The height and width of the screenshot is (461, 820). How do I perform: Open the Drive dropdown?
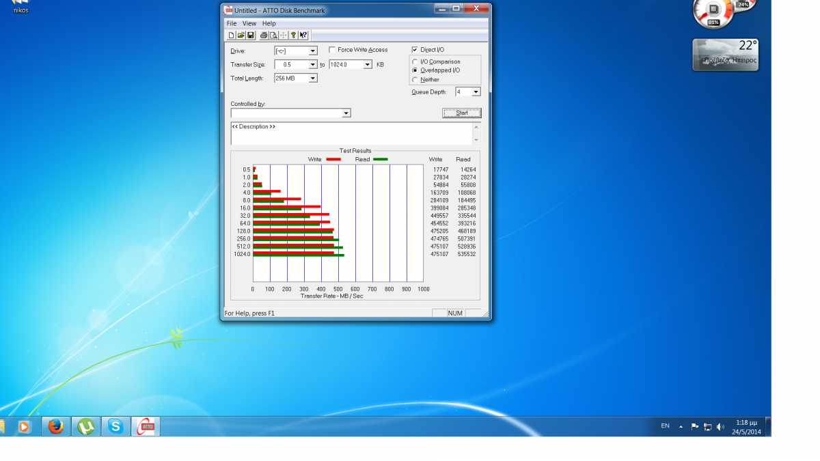tap(313, 51)
